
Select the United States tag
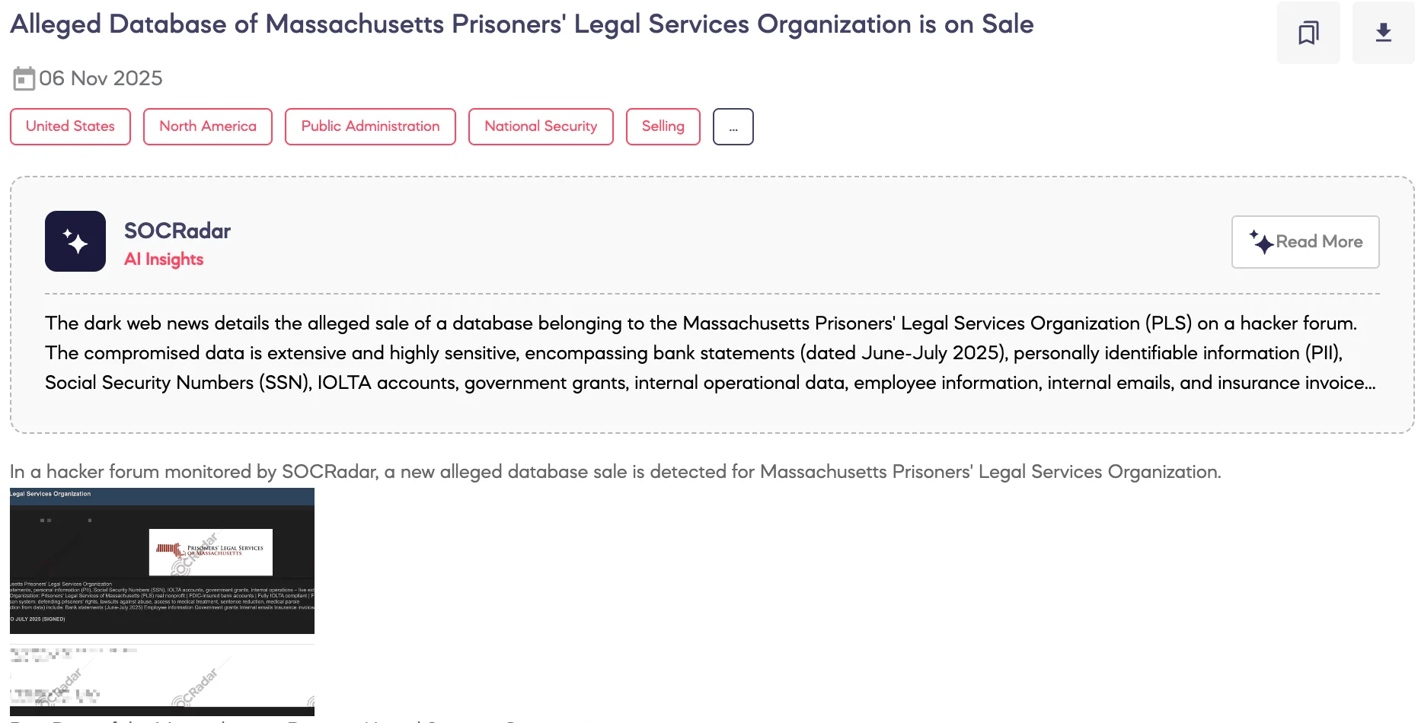[x=70, y=126]
